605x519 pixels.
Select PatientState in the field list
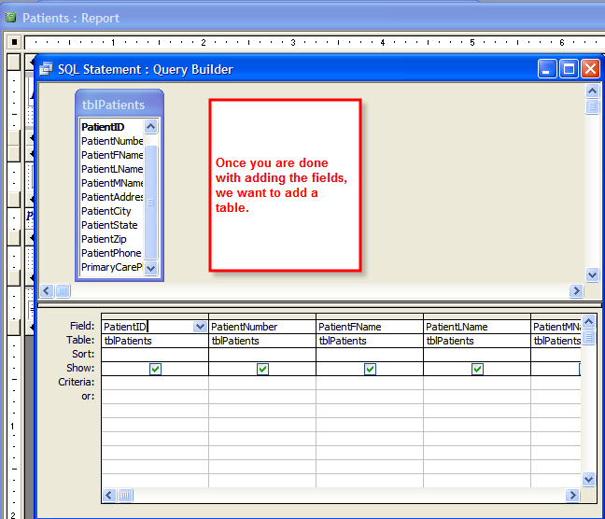point(108,225)
